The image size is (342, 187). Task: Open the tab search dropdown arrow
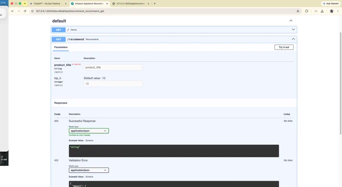(x=25, y=4)
